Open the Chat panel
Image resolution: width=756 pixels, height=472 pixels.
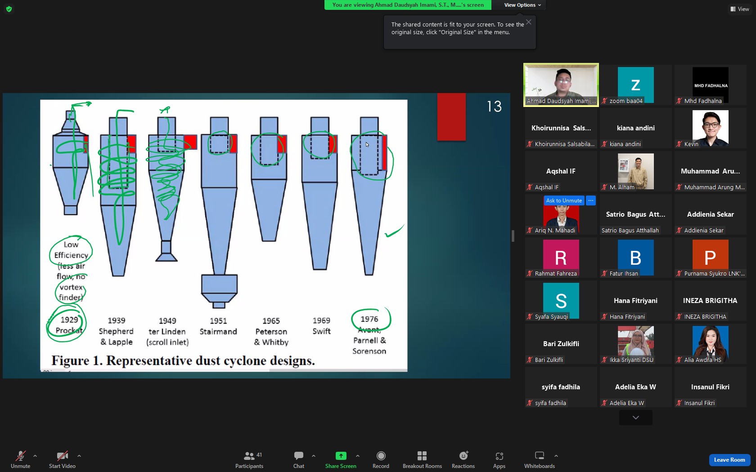click(299, 459)
